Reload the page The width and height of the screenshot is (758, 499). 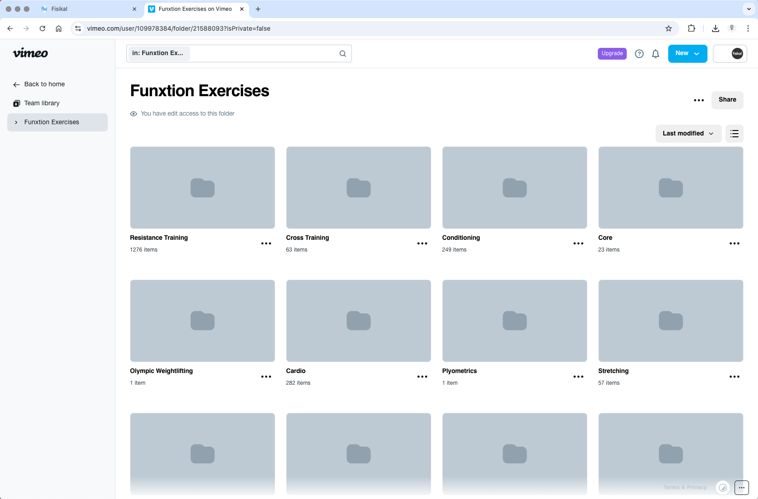[42, 28]
